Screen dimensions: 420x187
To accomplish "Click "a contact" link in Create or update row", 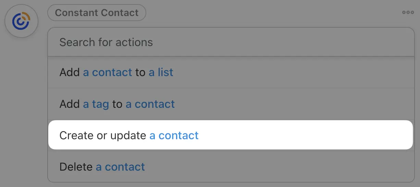I will tap(174, 135).
